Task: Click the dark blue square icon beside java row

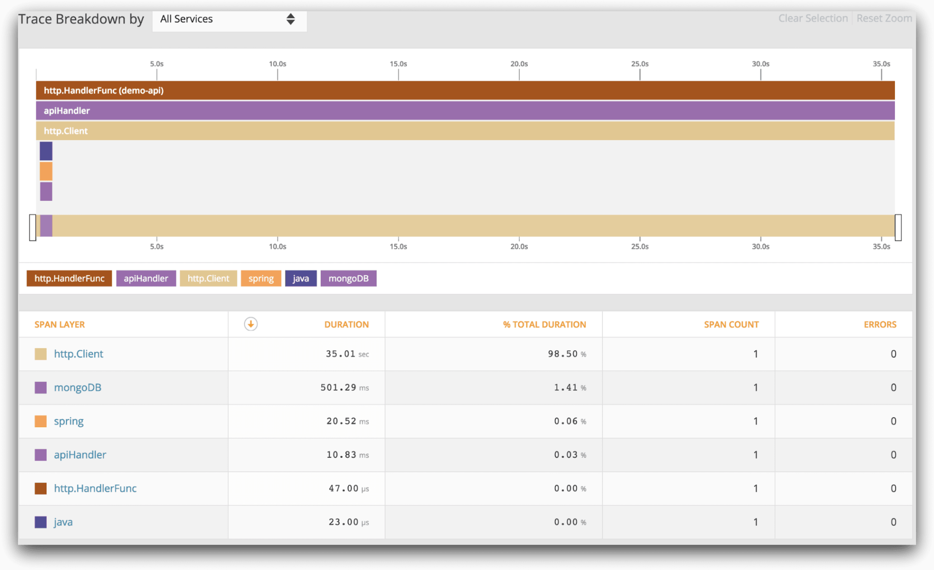Action: (41, 522)
